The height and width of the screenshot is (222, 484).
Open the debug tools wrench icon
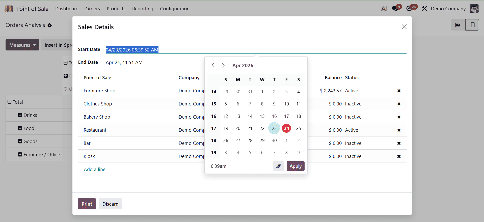pos(424,9)
